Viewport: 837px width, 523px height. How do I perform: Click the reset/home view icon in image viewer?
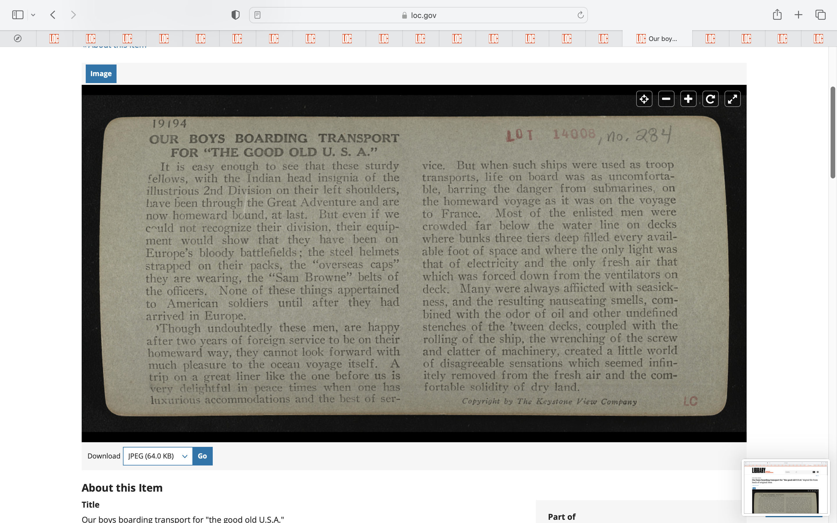coord(644,99)
